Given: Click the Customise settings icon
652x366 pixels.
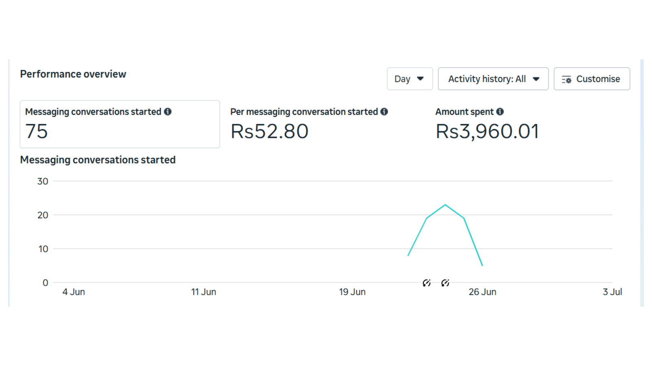Looking at the screenshot, I should point(566,79).
